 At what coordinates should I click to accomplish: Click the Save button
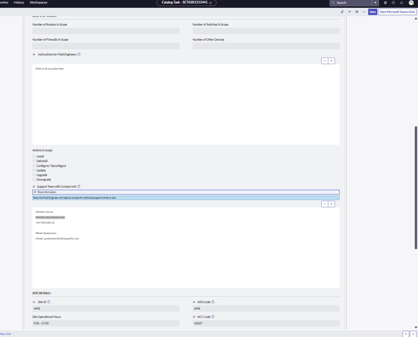click(373, 12)
